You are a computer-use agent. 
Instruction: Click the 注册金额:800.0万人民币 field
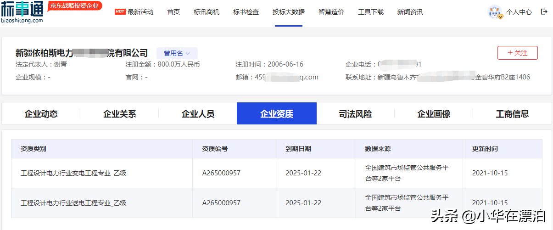coord(162,64)
